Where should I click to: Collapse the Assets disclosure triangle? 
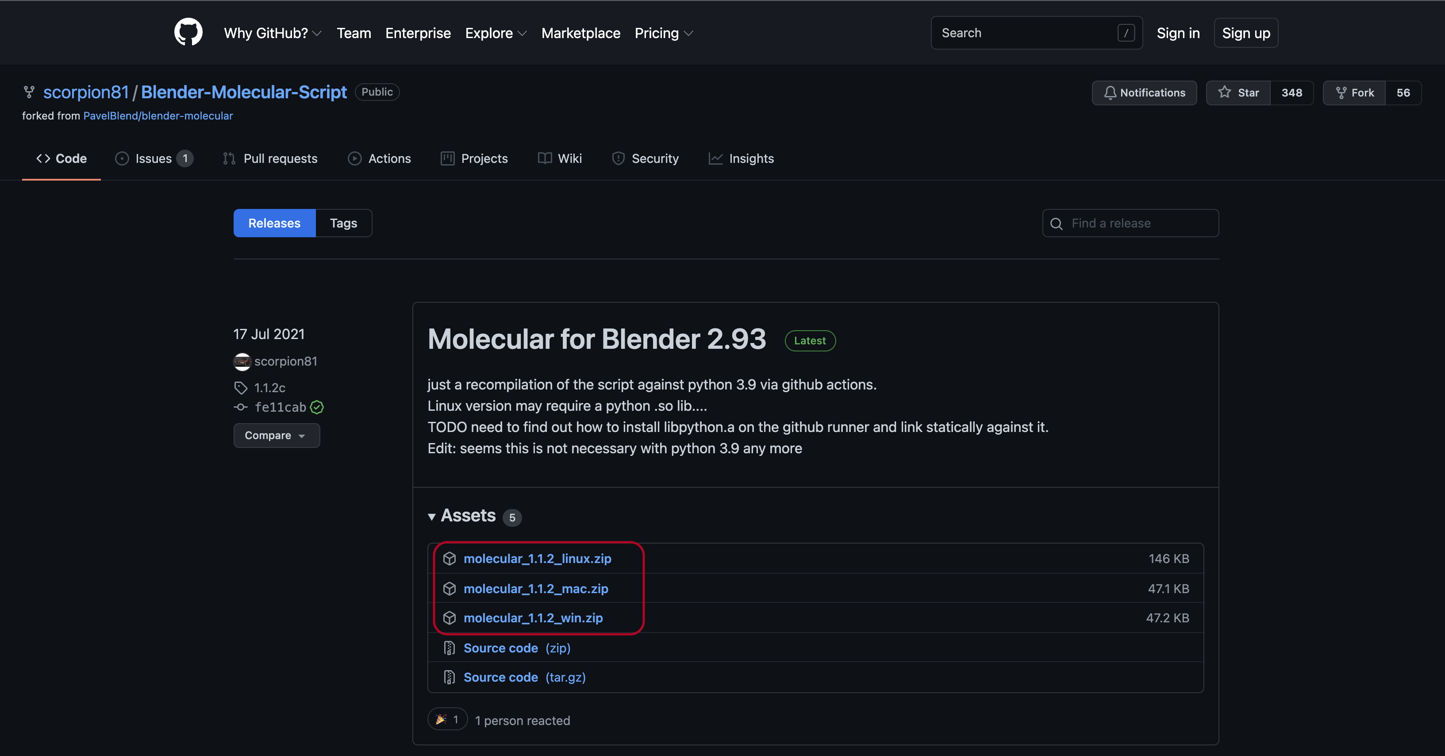click(x=431, y=517)
